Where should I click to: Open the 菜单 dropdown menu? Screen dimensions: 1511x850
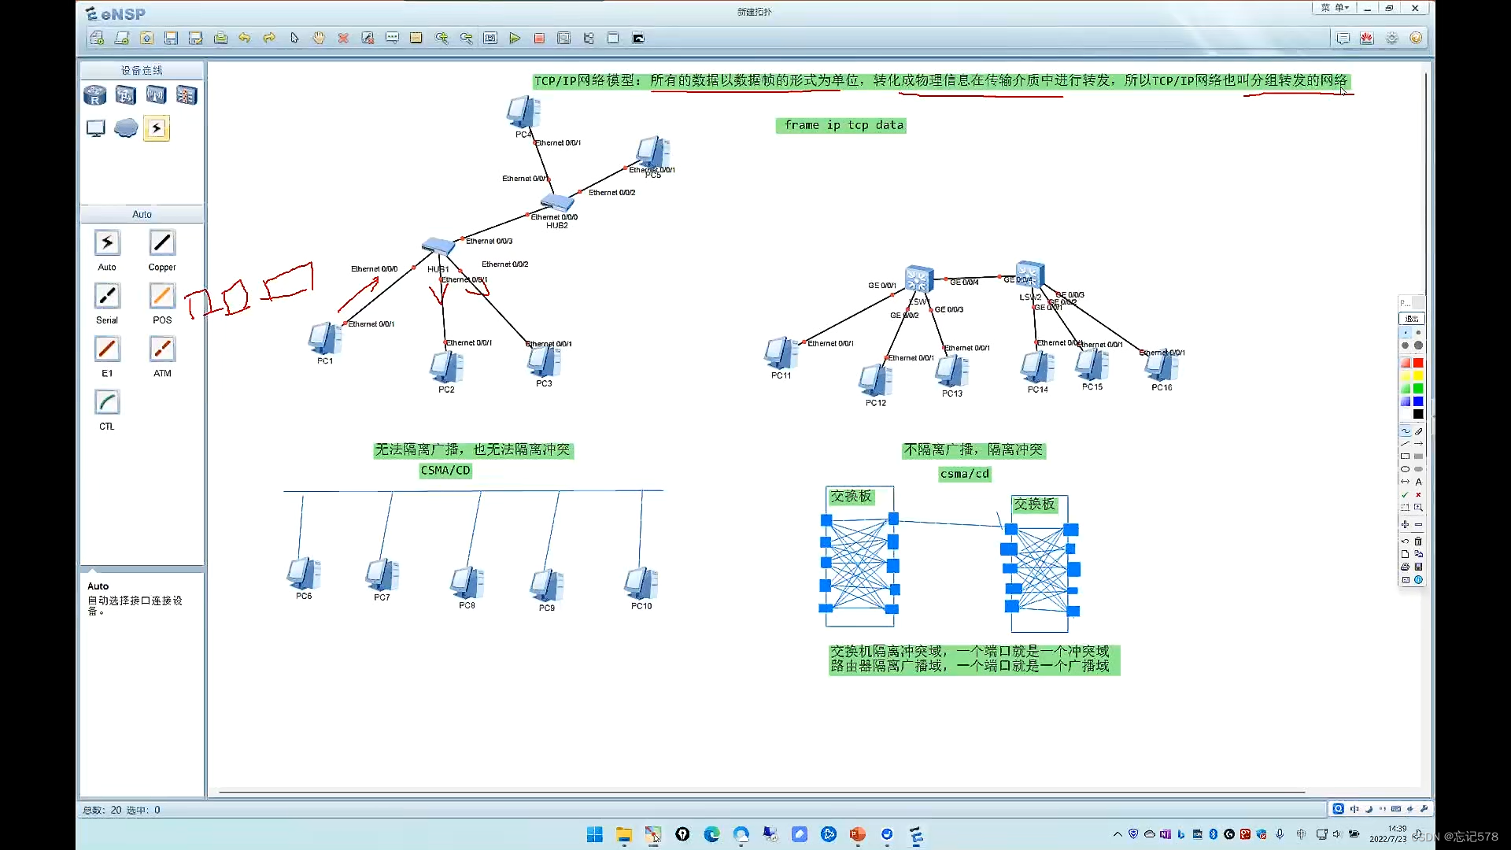point(1334,8)
